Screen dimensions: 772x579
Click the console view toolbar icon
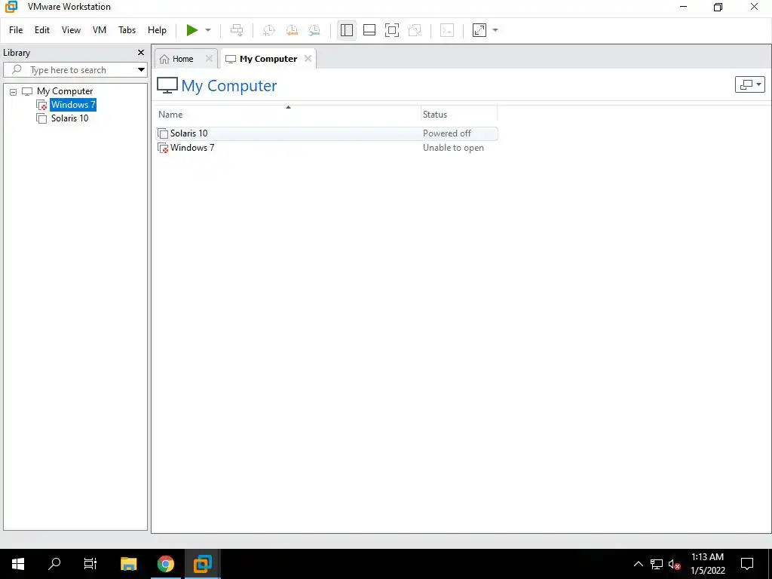(447, 30)
